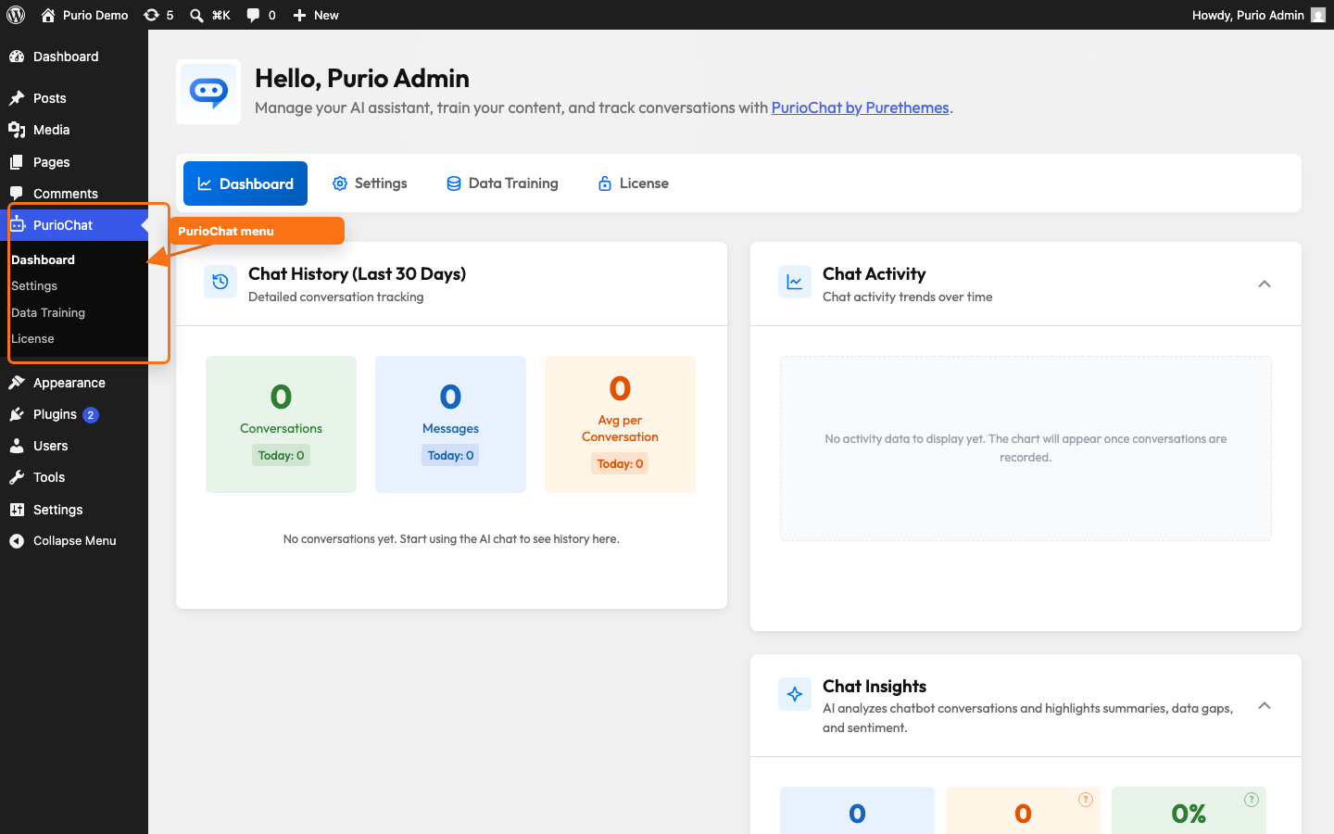Open Tools in the sidebar
This screenshot has height=834, width=1334.
tap(74, 477)
